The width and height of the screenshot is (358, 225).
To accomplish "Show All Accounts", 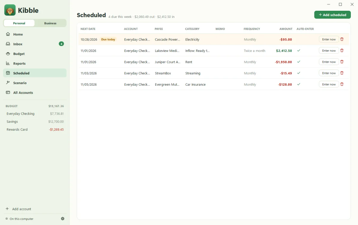I will (35, 93).
